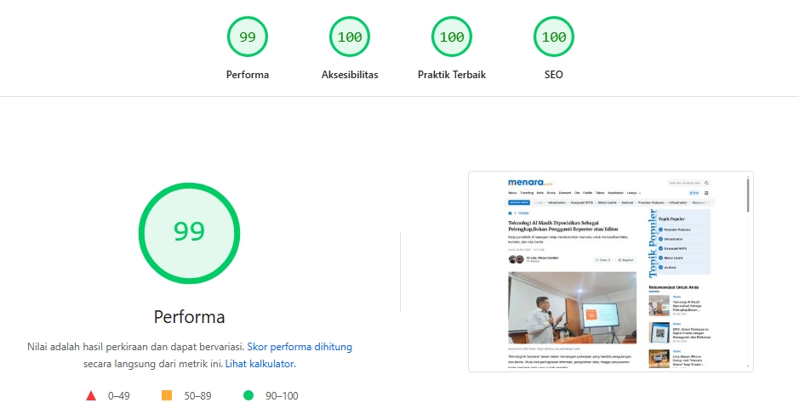The image size is (799, 414).
Task: Click the green circle 90–100 legend icon
Action: [248, 395]
